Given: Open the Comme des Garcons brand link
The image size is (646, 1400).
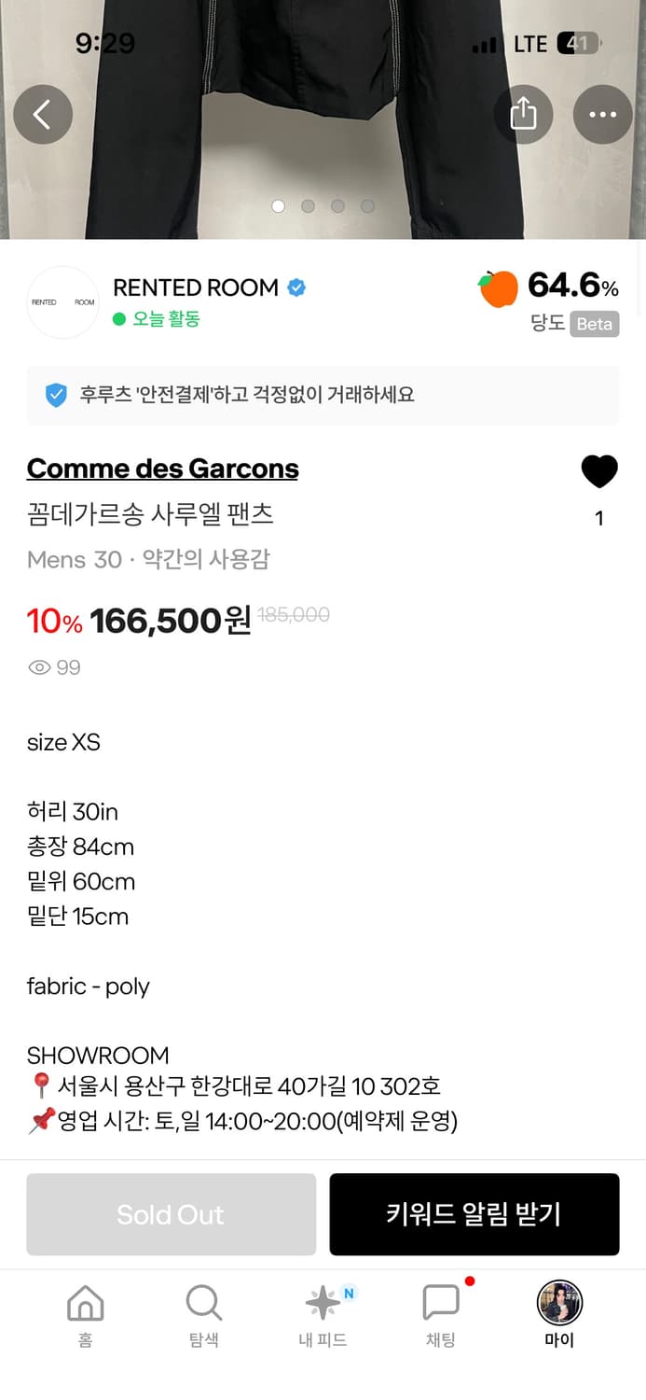Looking at the screenshot, I should click(162, 468).
